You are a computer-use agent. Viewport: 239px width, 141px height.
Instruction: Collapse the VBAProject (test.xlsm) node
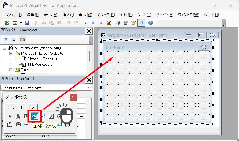(x=5, y=48)
